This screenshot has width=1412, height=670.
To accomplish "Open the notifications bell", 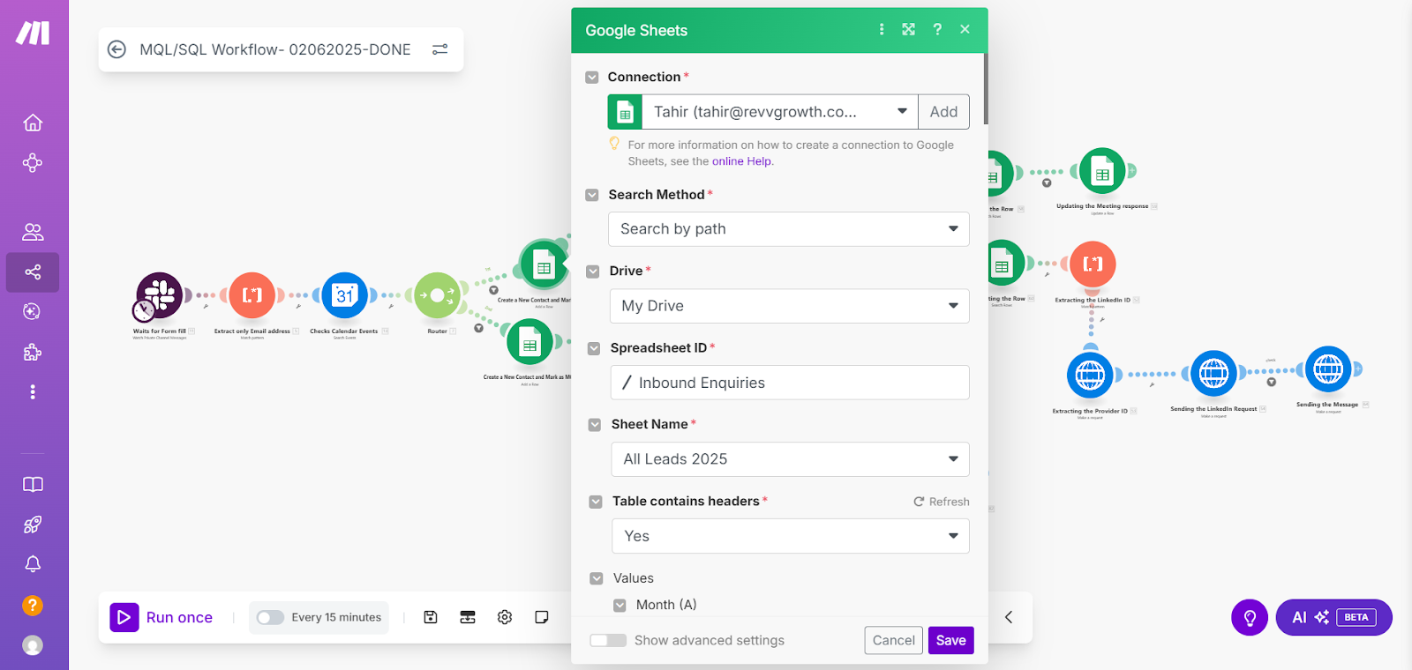I will pos(33,564).
